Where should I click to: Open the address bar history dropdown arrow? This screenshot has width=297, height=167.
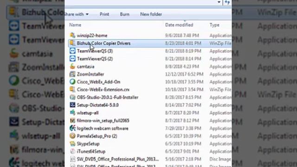click(x=219, y=2)
